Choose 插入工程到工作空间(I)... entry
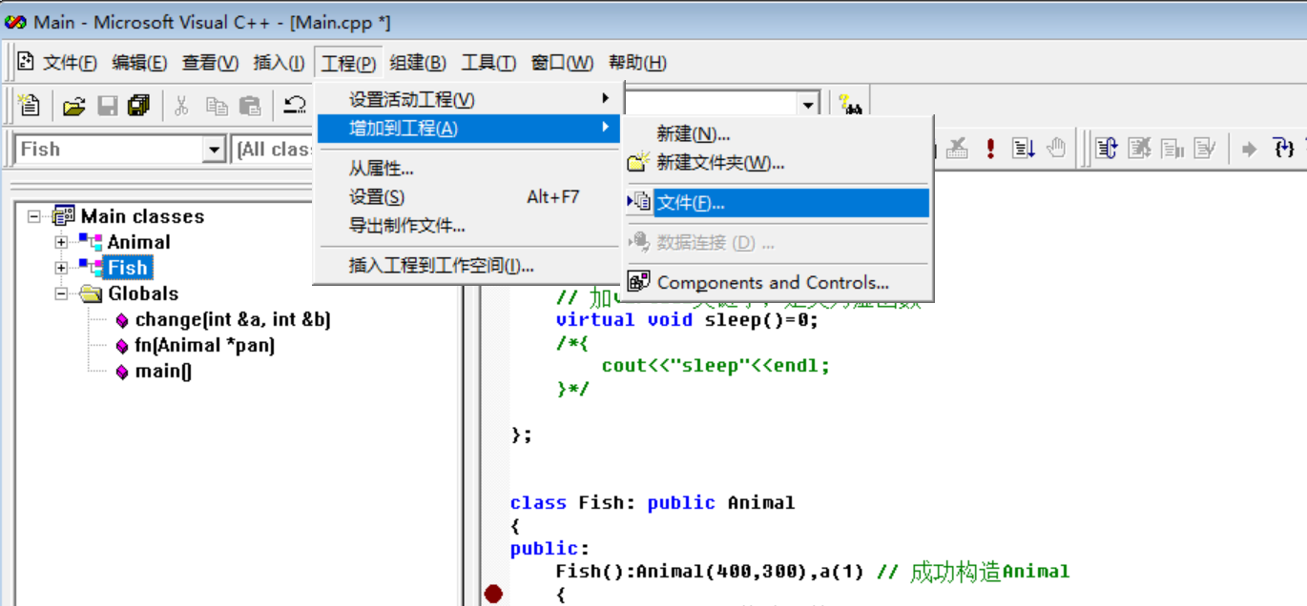The image size is (1307, 606). [467, 266]
